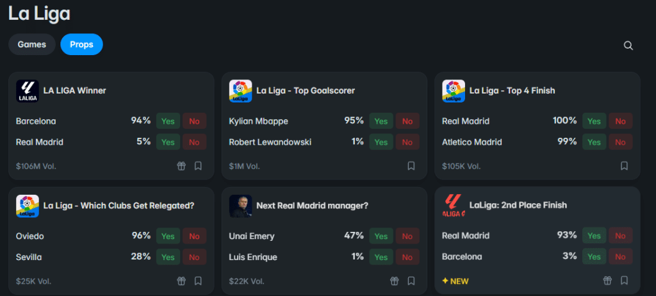The height and width of the screenshot is (296, 656).
Task: Pick No for Robert Lewandowski top goalscorer
Action: click(x=407, y=142)
